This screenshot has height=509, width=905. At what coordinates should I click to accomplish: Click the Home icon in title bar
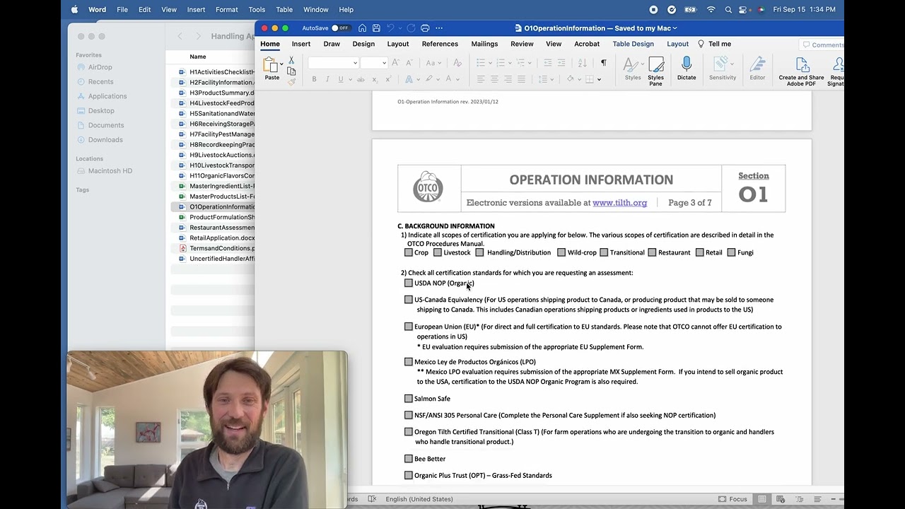362,28
